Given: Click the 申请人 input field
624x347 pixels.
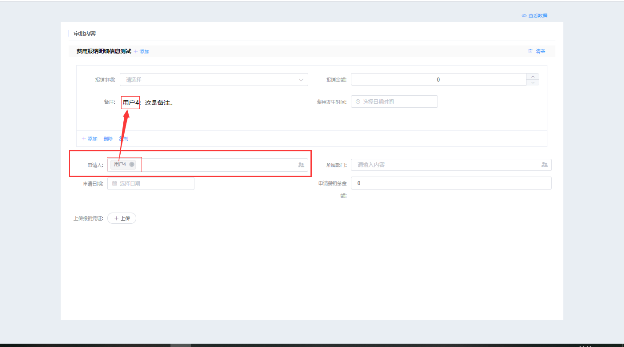Looking at the screenshot, I should point(208,165).
